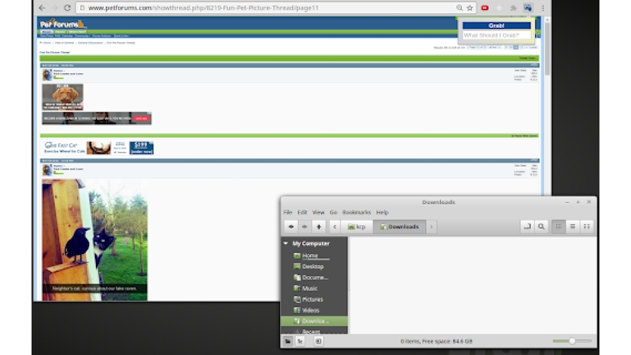
Task: Go forward in the Chrome browser
Action: tap(55, 8)
